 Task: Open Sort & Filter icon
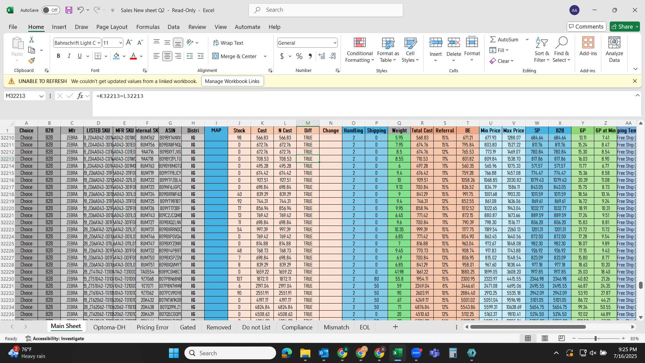pyautogui.click(x=542, y=43)
